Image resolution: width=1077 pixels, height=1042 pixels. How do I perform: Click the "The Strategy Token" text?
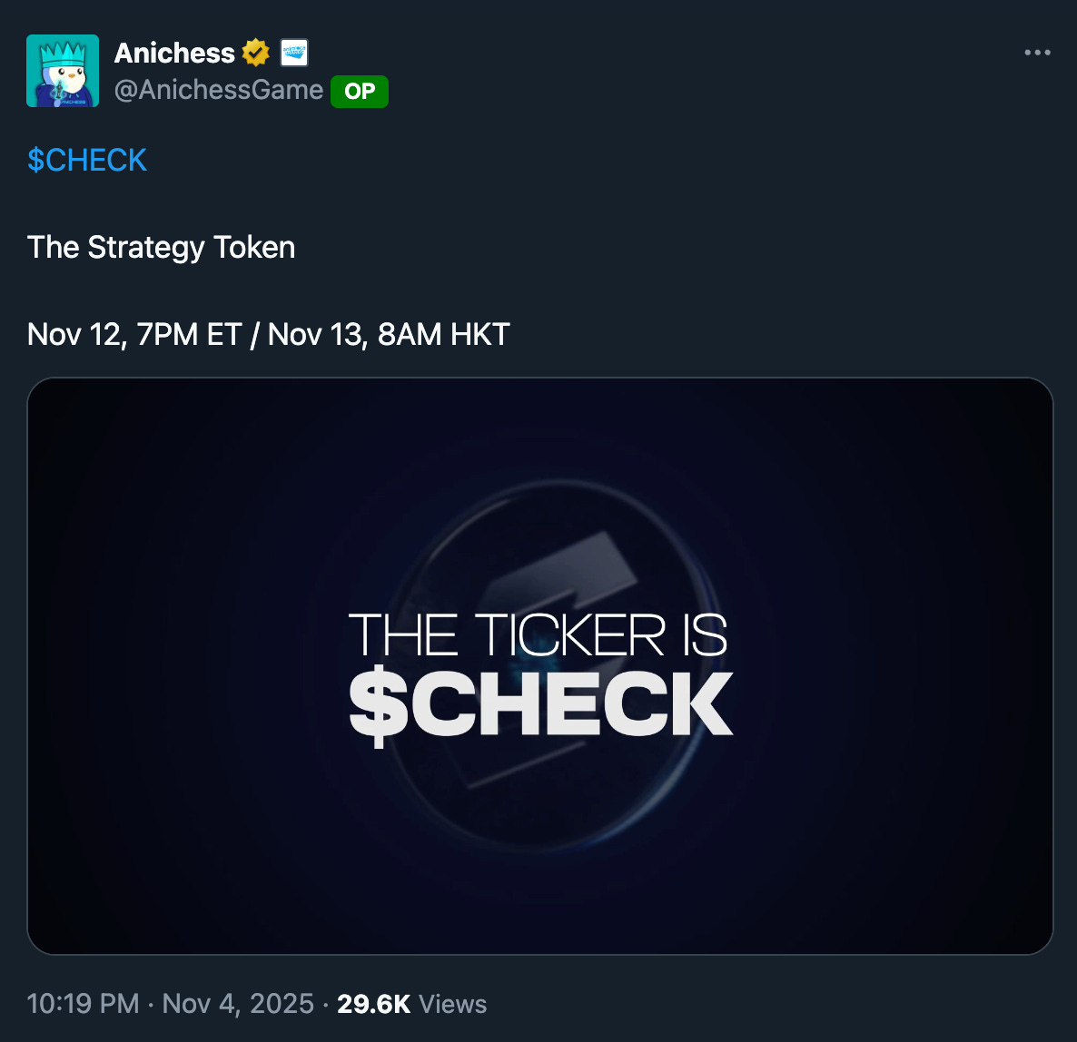pyautogui.click(x=161, y=247)
